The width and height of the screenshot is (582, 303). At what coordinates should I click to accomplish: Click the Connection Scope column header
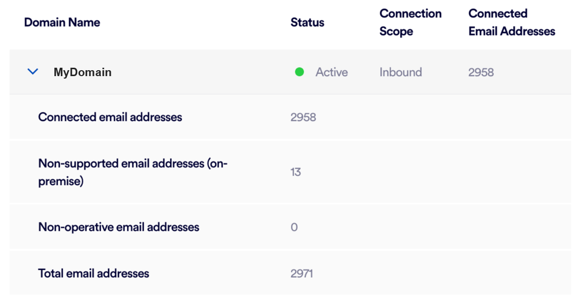click(x=410, y=22)
